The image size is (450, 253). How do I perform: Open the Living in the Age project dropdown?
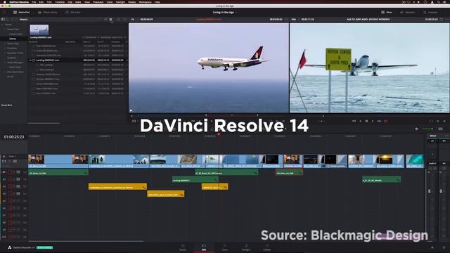[x=224, y=13]
